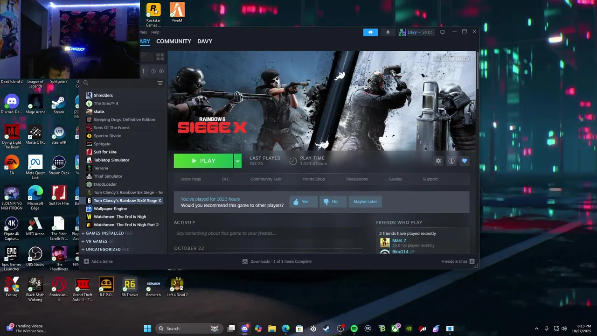The height and width of the screenshot is (336, 597).
Task: Click the green PLAY button
Action: pos(203,161)
